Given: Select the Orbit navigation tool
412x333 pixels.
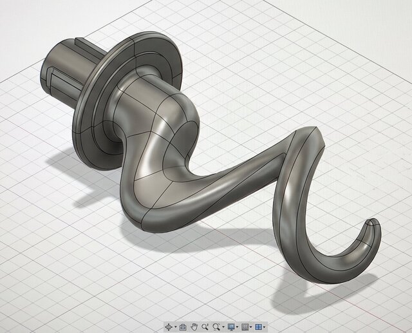Looking at the screenshot, I should click(x=168, y=327).
